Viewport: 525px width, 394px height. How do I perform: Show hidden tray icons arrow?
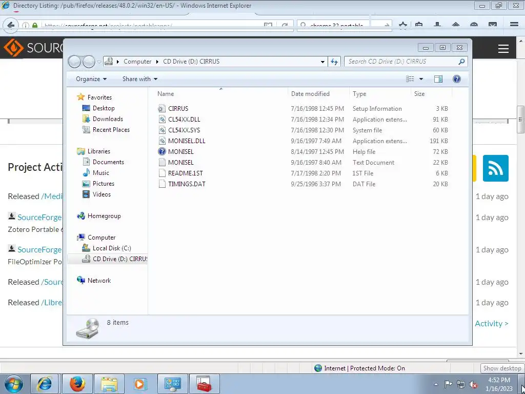436,384
